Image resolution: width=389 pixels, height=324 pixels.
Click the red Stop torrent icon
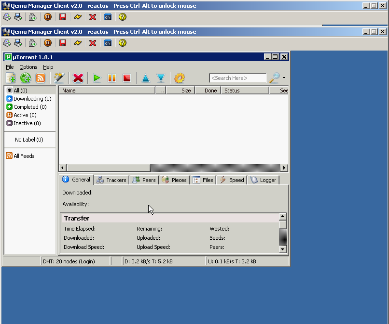click(x=126, y=78)
